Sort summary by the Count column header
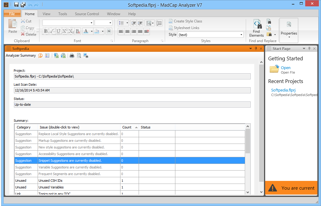This screenshot has width=321, height=206. pyautogui.click(x=129, y=127)
